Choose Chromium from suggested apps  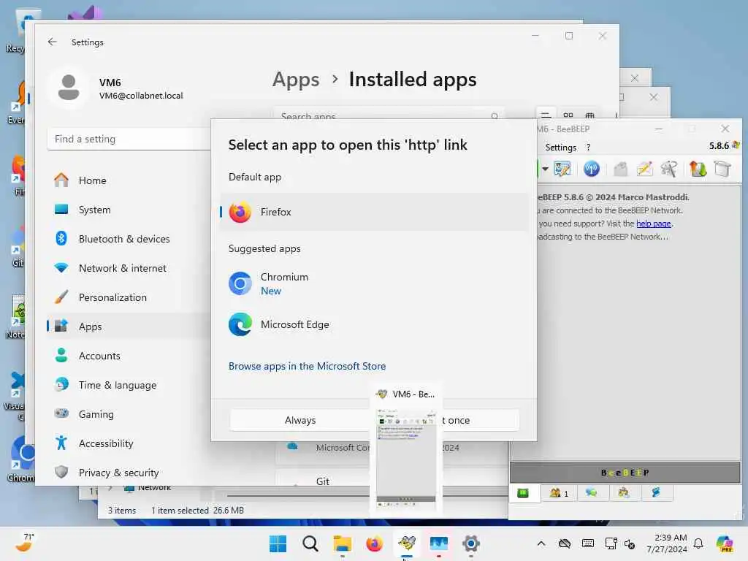373,283
